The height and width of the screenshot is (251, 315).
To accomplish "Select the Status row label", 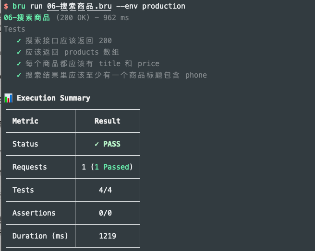I will coord(25,144).
